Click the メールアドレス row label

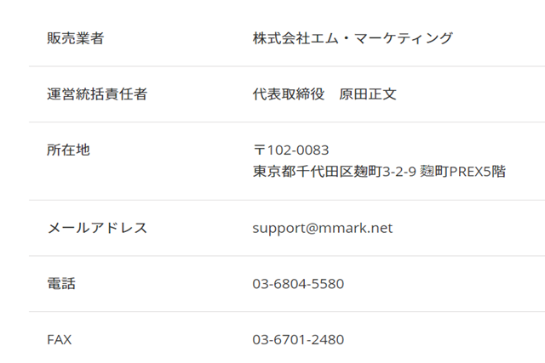click(x=96, y=228)
